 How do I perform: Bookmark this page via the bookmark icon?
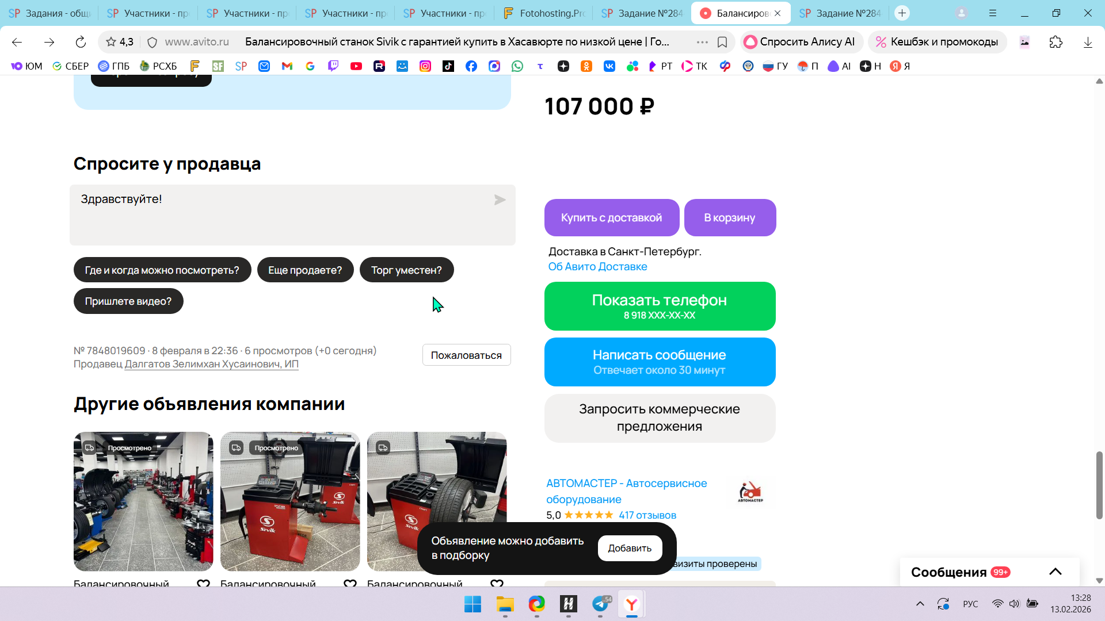pyautogui.click(x=722, y=42)
